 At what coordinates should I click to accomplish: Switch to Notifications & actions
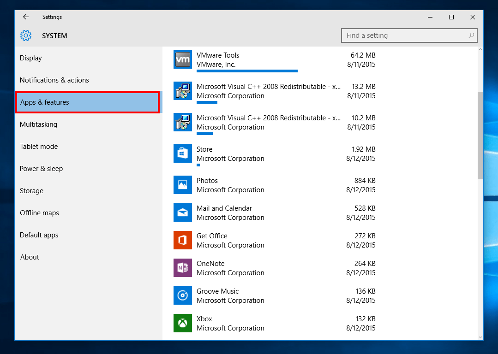pos(54,80)
